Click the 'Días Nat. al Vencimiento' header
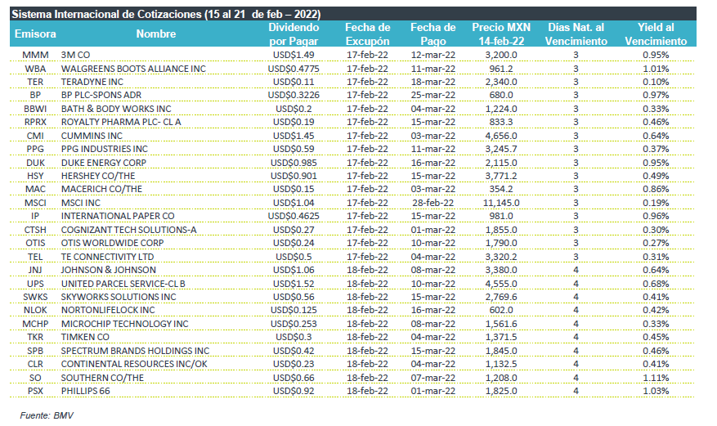 pos(576,34)
